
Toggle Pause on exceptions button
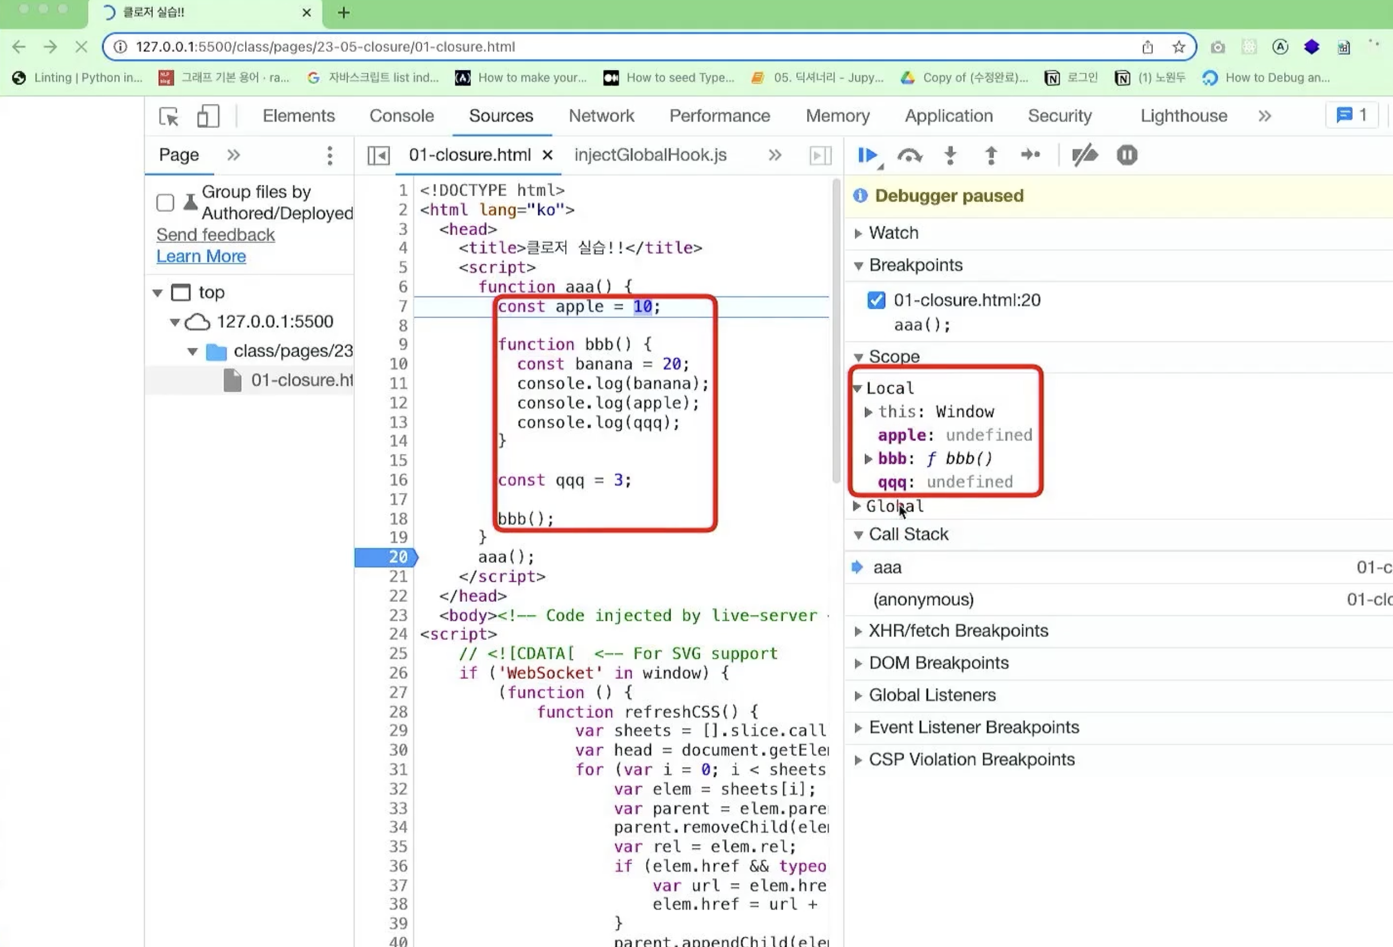(x=1127, y=155)
